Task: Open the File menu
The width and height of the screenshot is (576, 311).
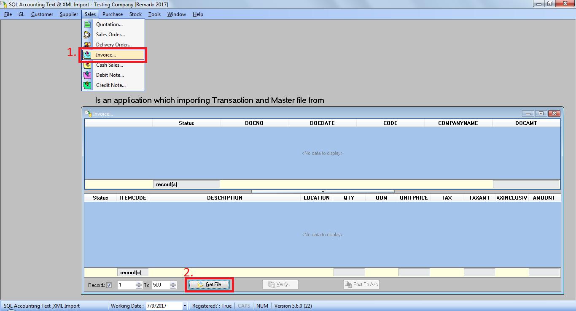Action: (x=8, y=14)
